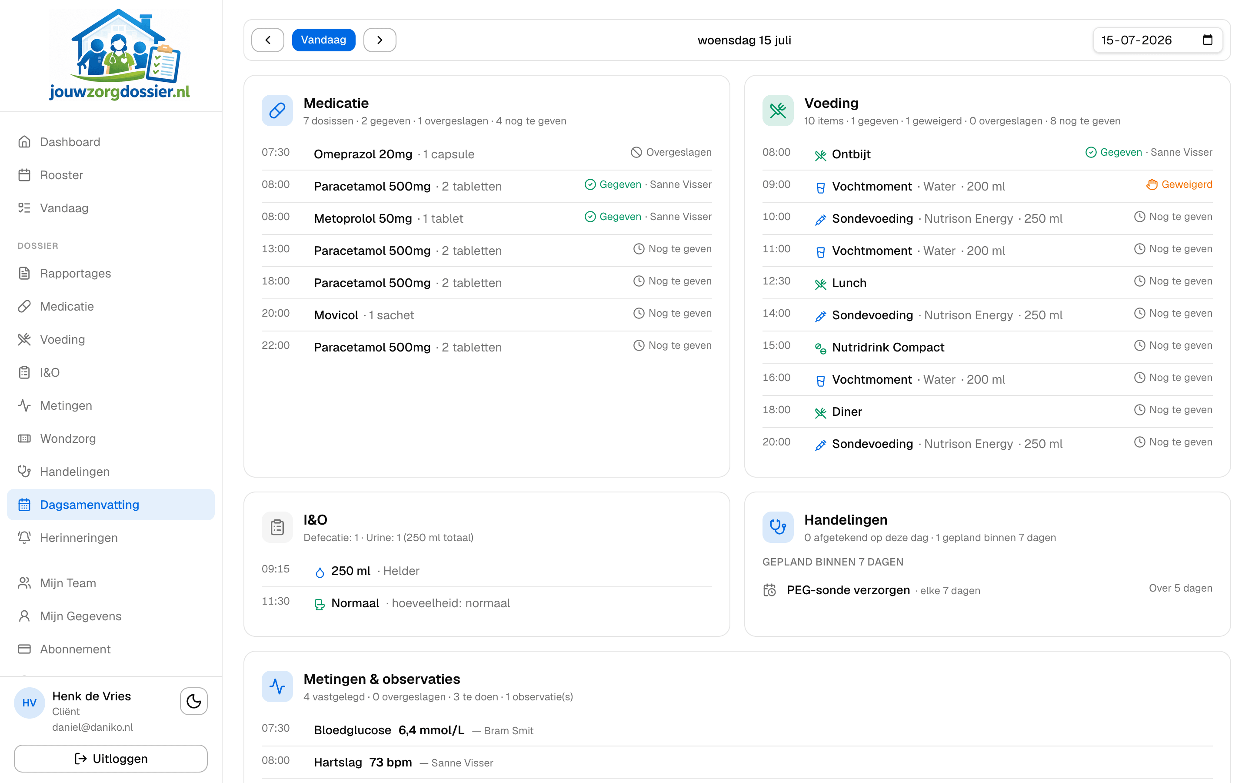This screenshot has width=1252, height=783.
Task: Click the Handelingen stethoscope icon in card header
Action: tap(778, 527)
